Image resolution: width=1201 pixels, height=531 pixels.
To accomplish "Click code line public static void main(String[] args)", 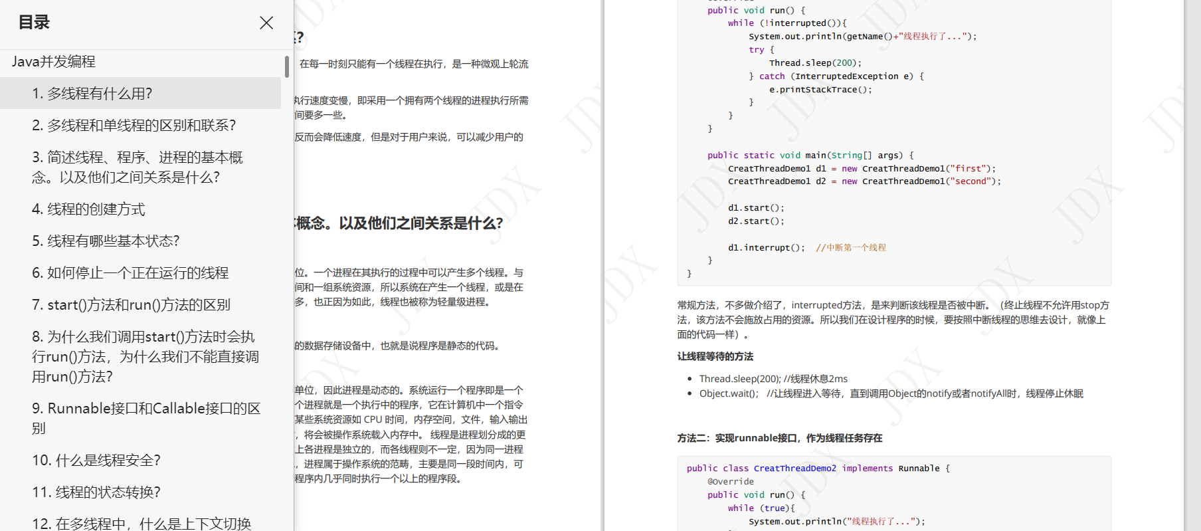I will (811, 156).
